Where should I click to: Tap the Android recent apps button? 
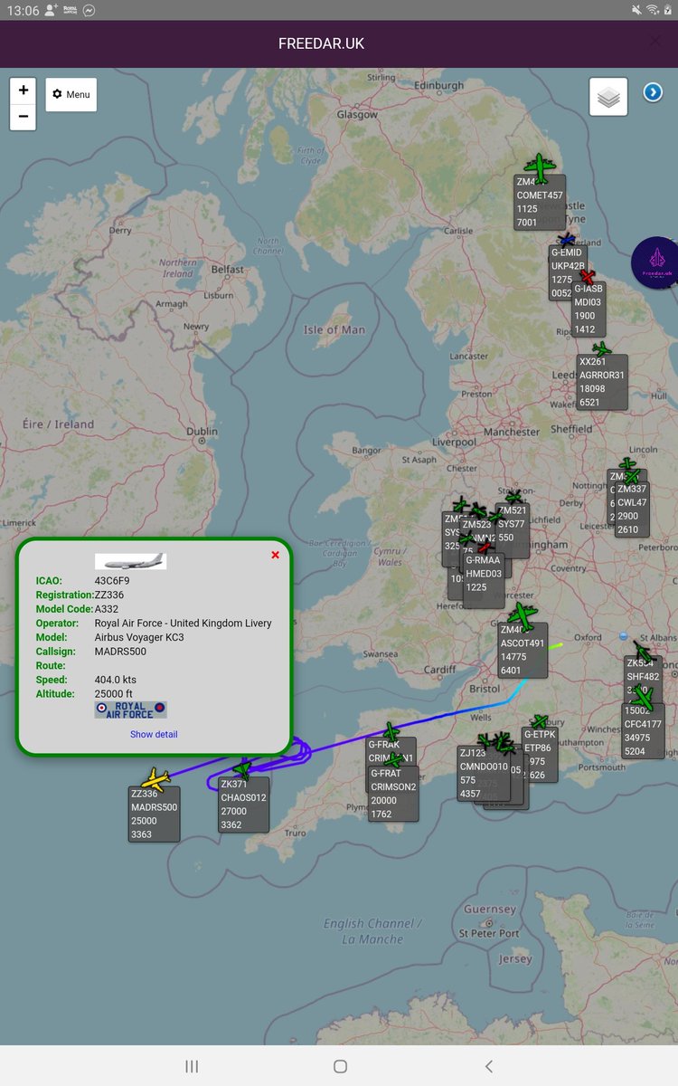coord(192,1066)
